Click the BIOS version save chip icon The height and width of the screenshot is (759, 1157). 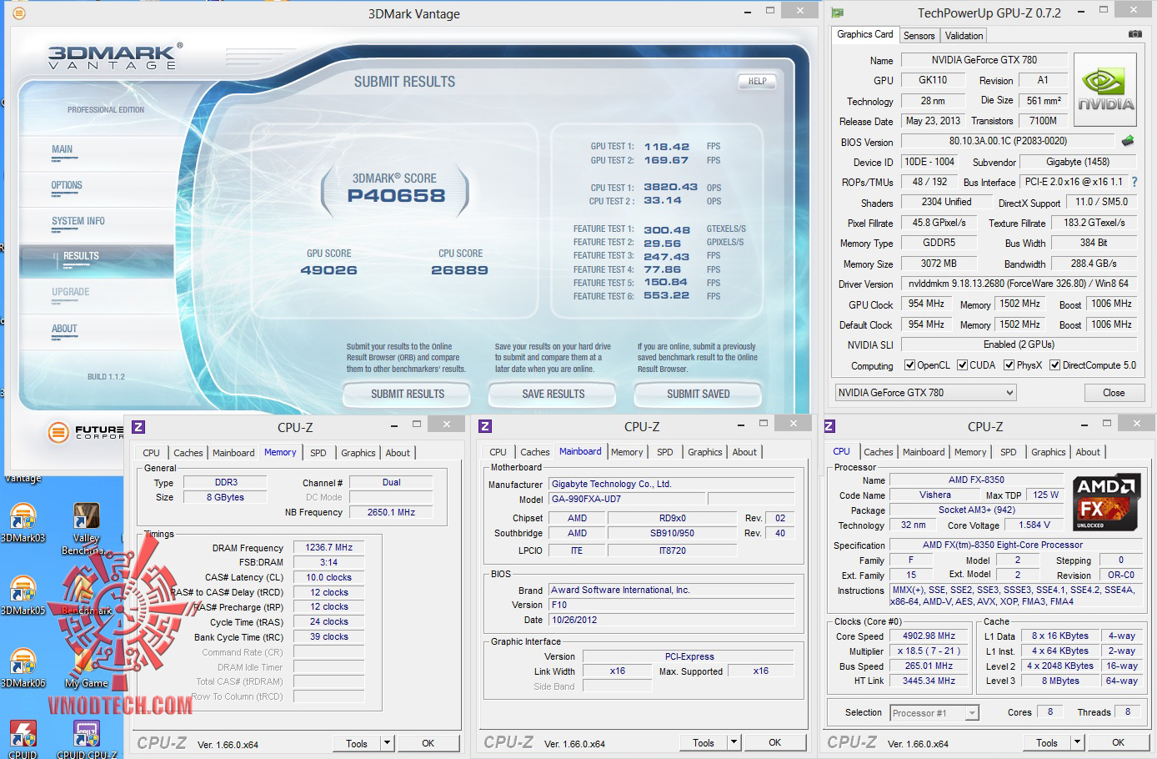[x=1128, y=141]
